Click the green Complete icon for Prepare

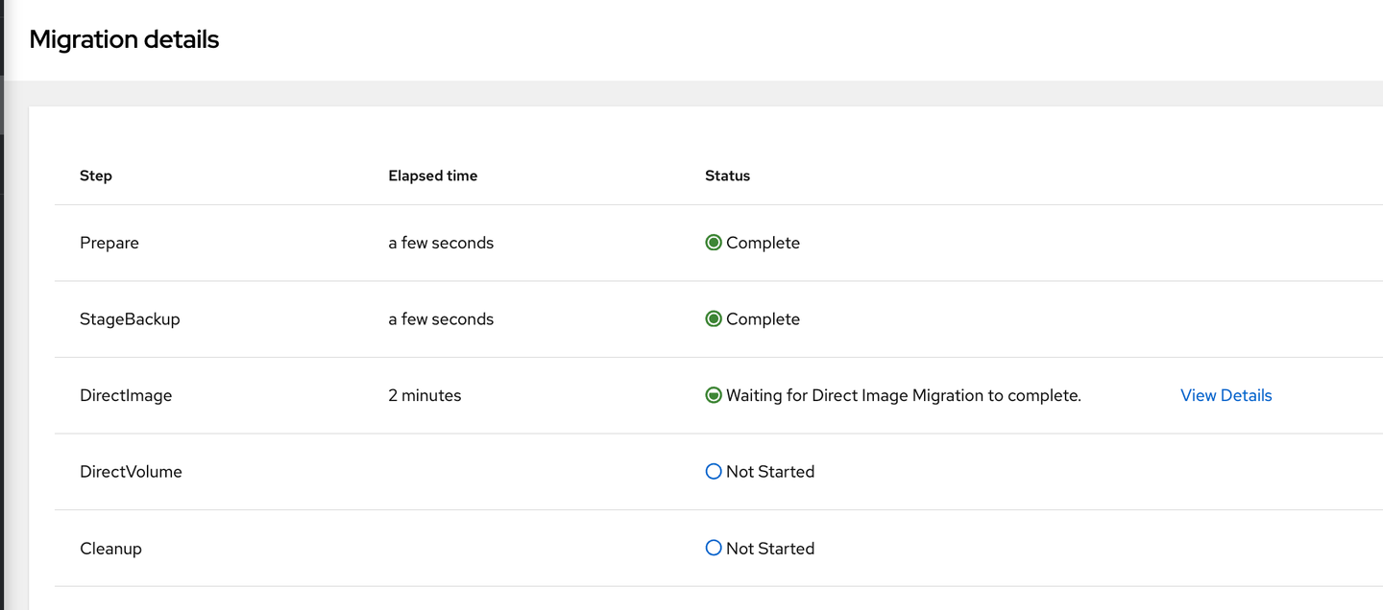pyautogui.click(x=713, y=243)
